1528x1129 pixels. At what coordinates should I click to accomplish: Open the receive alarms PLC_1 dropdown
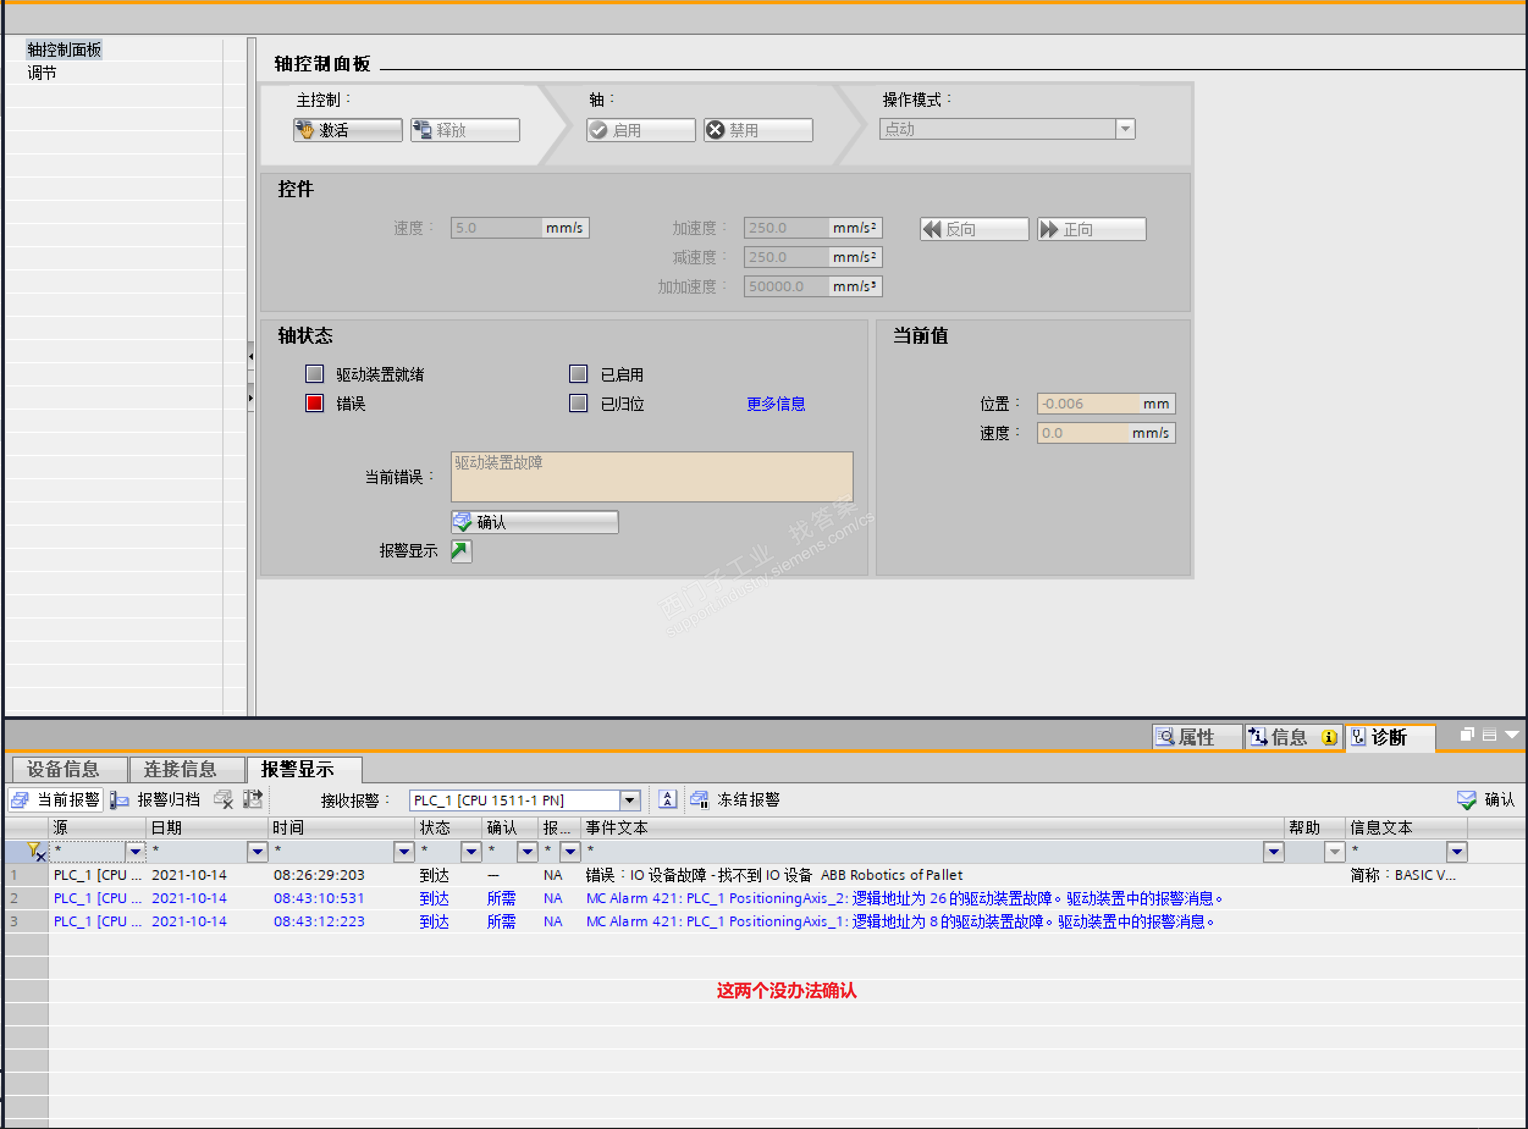click(x=630, y=800)
